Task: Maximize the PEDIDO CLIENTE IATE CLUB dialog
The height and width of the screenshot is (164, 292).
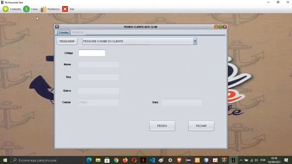Action: click(220, 27)
